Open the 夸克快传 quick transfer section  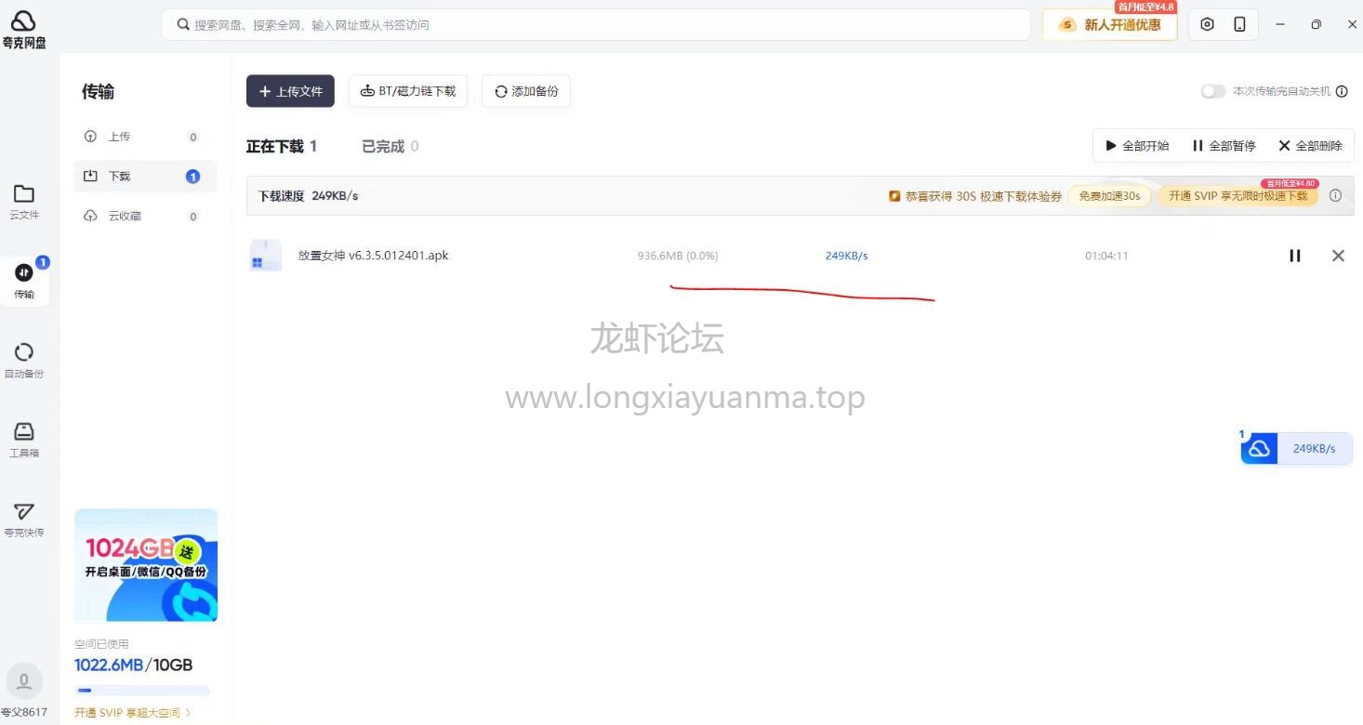click(x=24, y=520)
